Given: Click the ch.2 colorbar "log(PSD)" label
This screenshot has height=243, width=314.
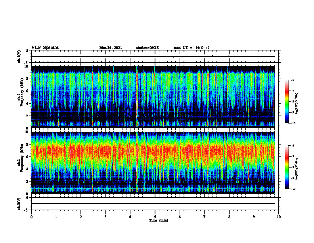Looking at the screenshot, I should tap(297, 169).
